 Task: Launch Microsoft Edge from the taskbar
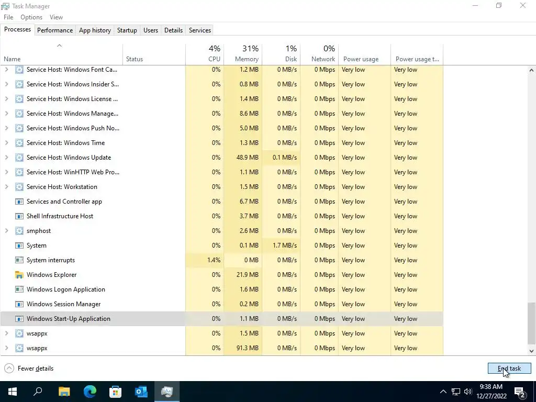[90, 392]
